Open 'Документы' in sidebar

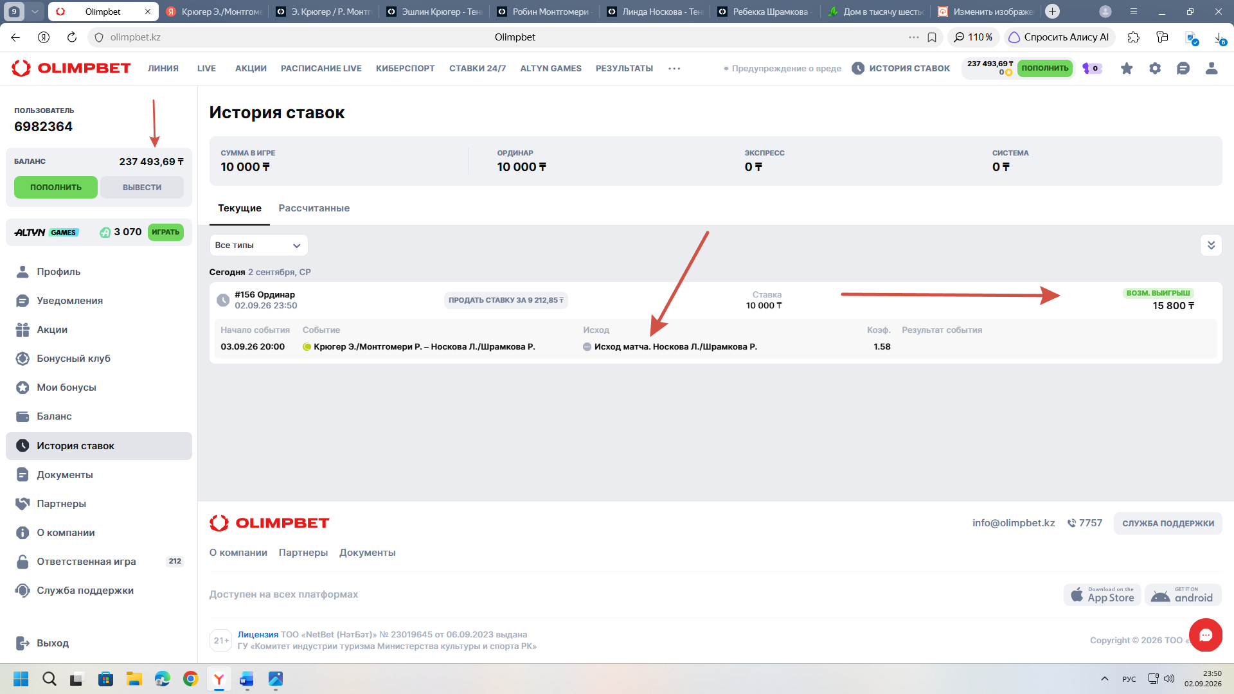(99, 475)
